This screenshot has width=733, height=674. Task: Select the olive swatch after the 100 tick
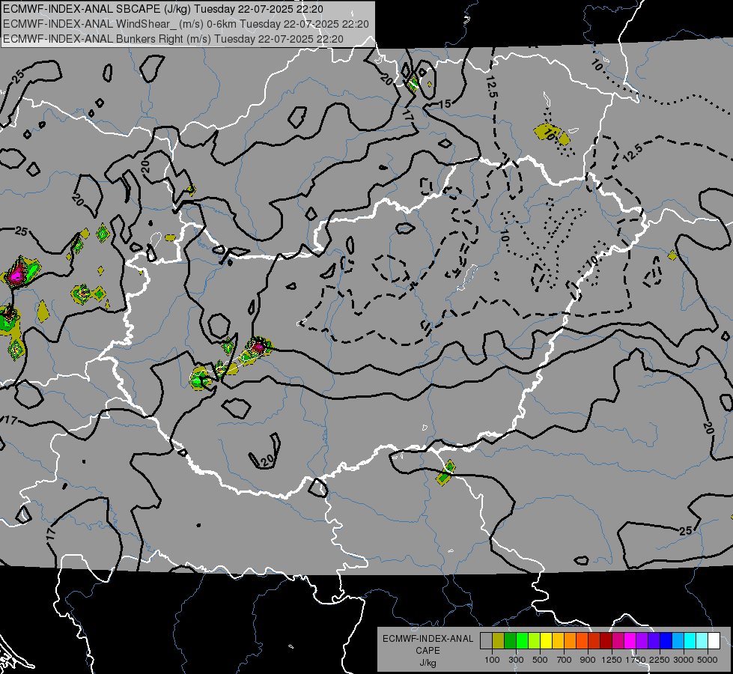pyautogui.click(x=499, y=641)
